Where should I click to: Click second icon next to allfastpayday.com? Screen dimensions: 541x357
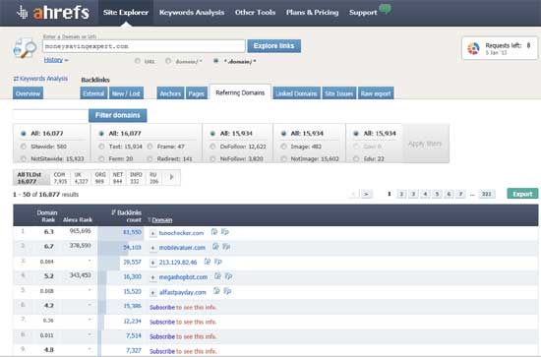pyautogui.click(x=227, y=291)
